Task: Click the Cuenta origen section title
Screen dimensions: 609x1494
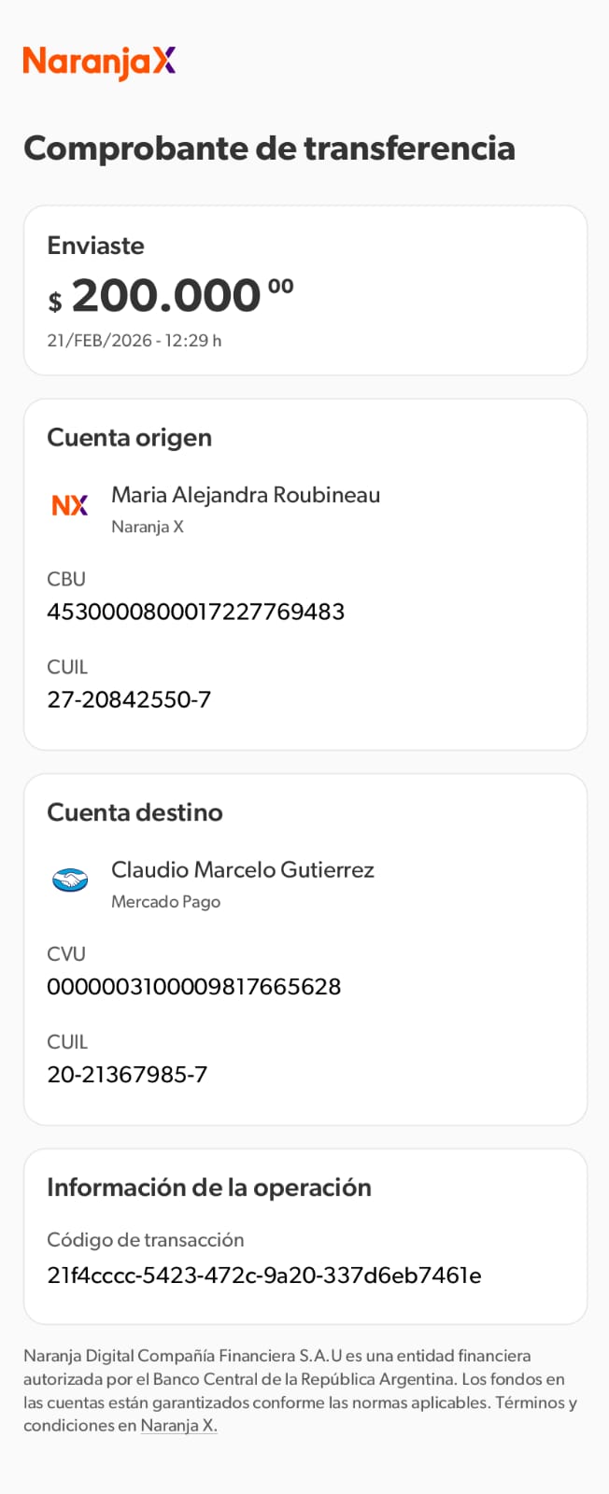Action: point(129,438)
